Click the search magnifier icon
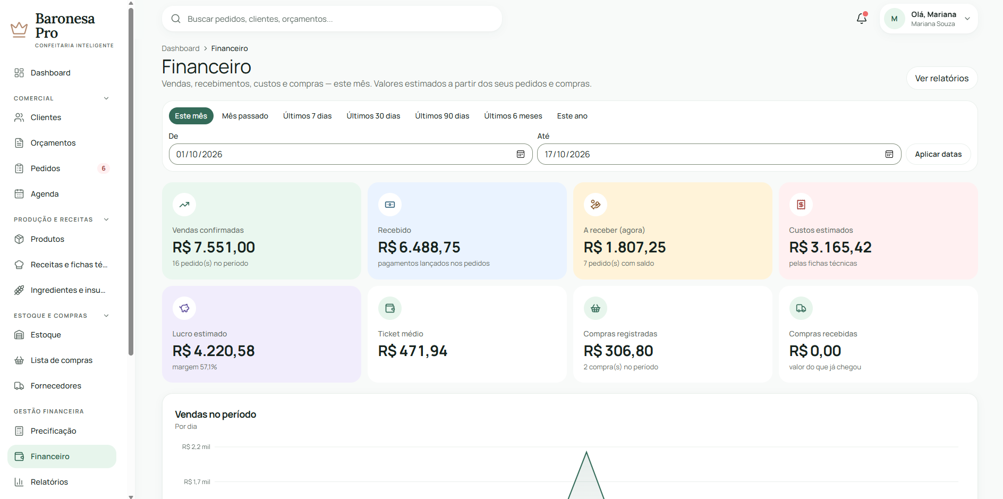Image resolution: width=1003 pixels, height=499 pixels. coord(176,19)
